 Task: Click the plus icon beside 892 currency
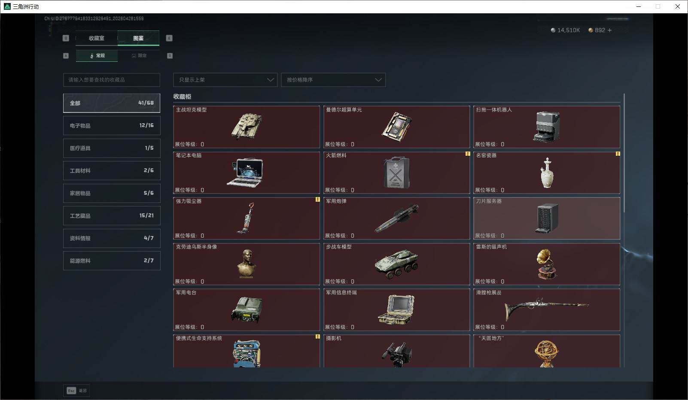pyautogui.click(x=609, y=30)
